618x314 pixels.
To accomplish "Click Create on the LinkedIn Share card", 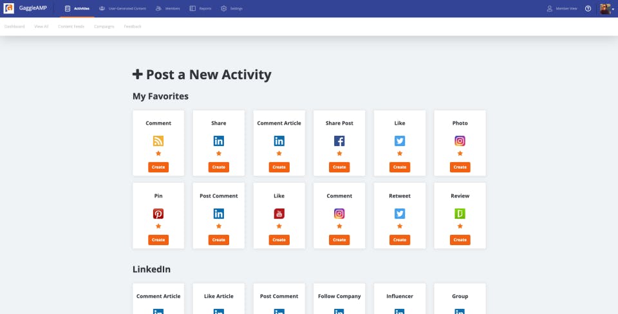I will [219, 167].
